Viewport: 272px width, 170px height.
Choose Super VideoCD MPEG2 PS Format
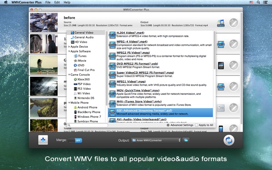click(160, 74)
